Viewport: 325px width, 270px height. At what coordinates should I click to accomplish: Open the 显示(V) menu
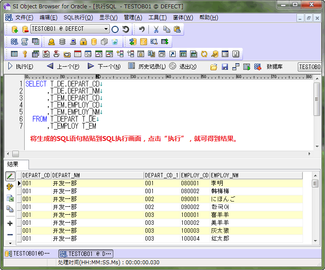click(108, 18)
